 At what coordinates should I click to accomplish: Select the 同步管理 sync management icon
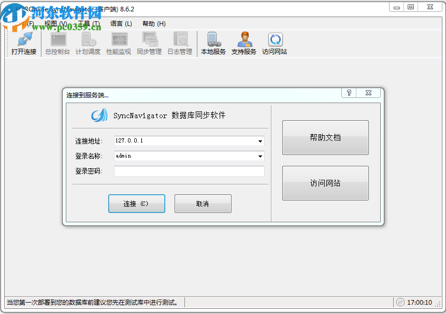point(149,42)
